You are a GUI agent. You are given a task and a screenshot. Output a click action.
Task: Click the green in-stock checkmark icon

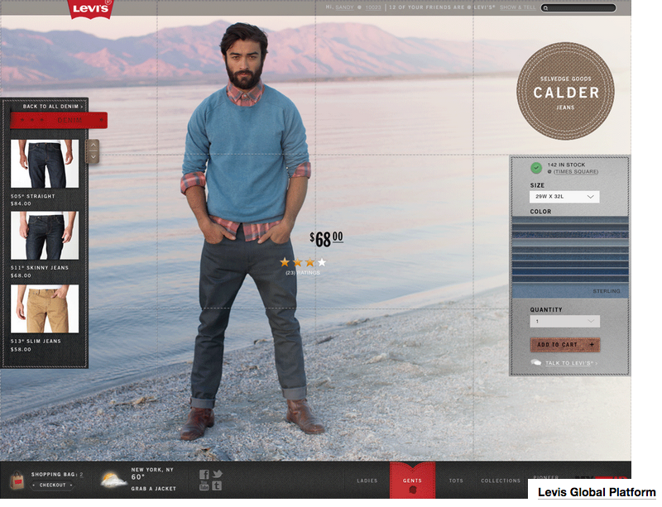tap(536, 168)
